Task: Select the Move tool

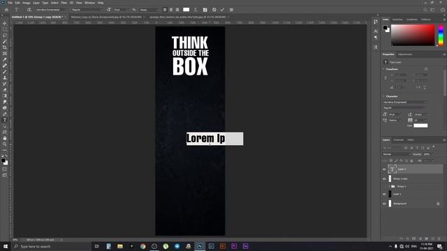Action: [x=5, y=23]
